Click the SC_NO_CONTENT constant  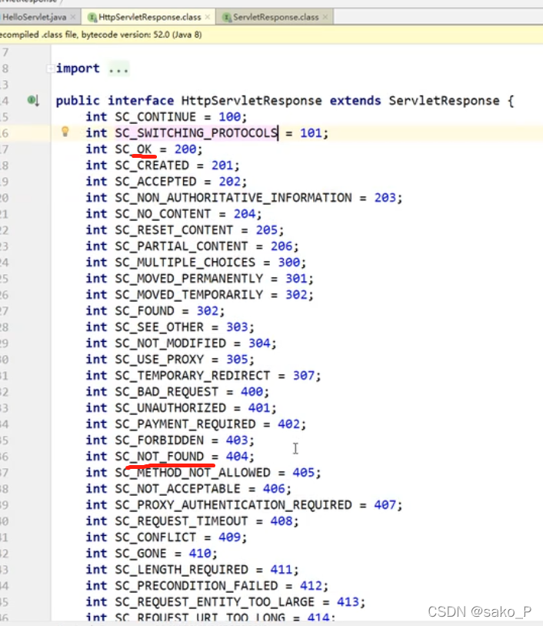162,214
